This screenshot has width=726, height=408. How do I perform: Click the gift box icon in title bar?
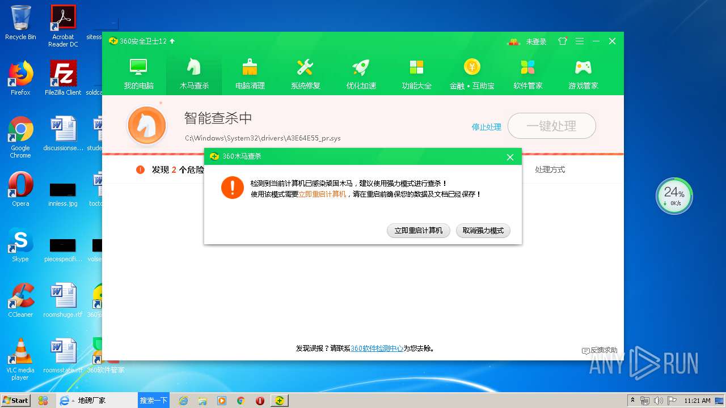point(513,41)
